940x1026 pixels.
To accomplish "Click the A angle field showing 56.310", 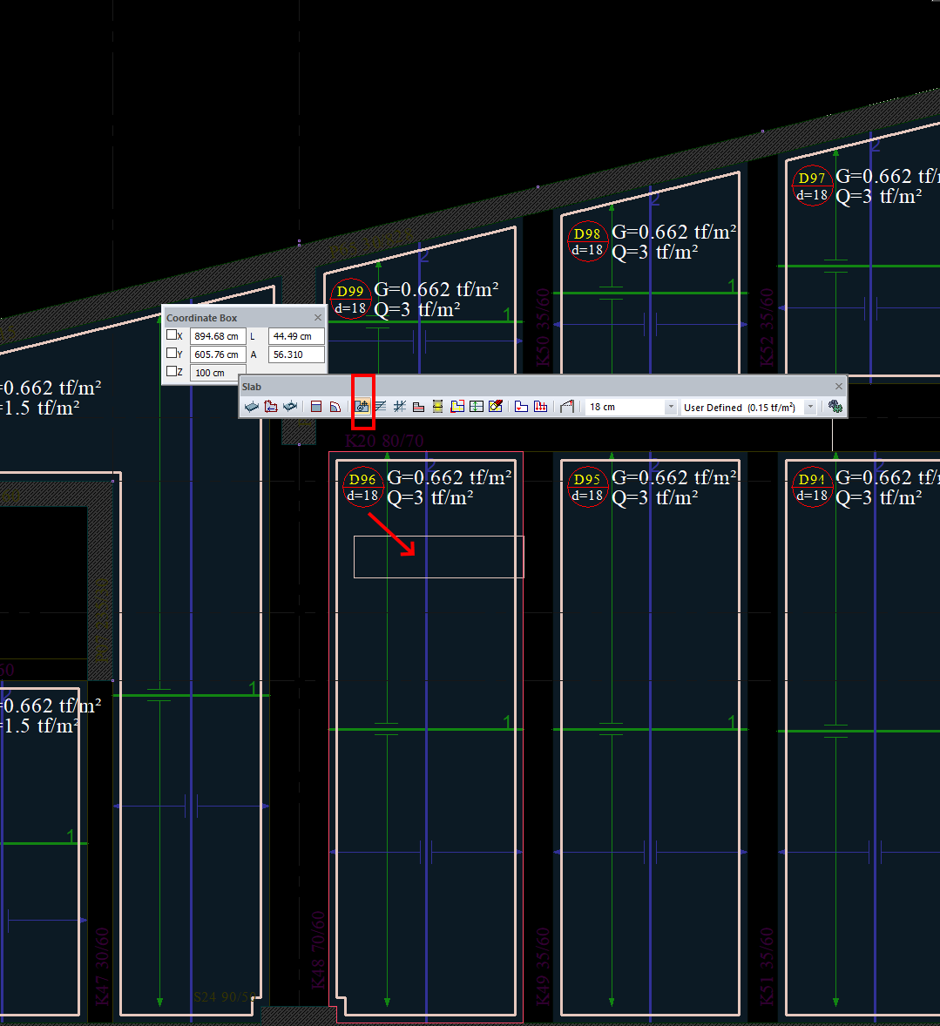I will 296,354.
